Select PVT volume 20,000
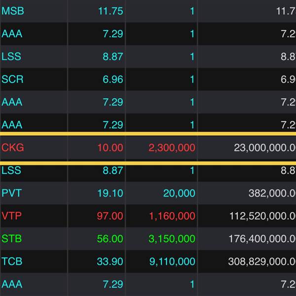Viewport: 296px width, 296px height. (179, 193)
